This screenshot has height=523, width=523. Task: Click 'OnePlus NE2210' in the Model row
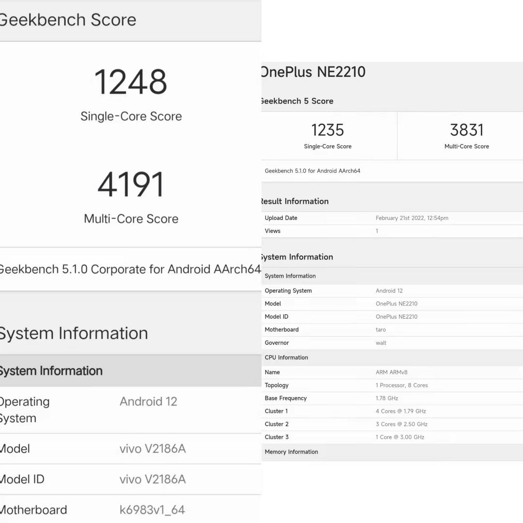(397, 304)
